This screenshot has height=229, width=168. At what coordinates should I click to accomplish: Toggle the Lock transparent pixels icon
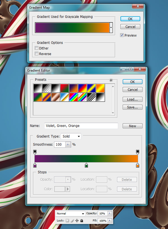pyautogui.click(x=67, y=221)
